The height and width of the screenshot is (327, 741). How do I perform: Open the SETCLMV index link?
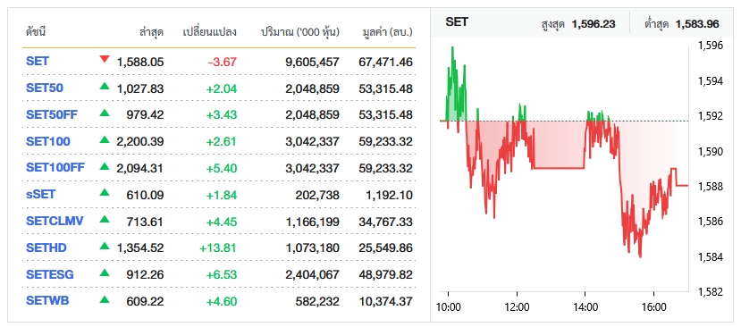pyautogui.click(x=55, y=221)
